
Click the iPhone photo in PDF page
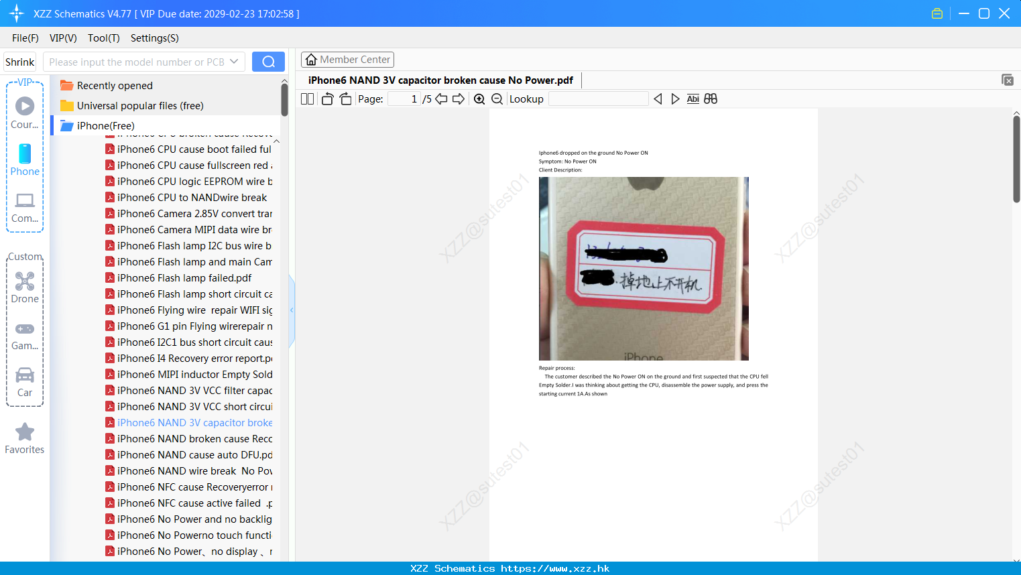click(644, 269)
